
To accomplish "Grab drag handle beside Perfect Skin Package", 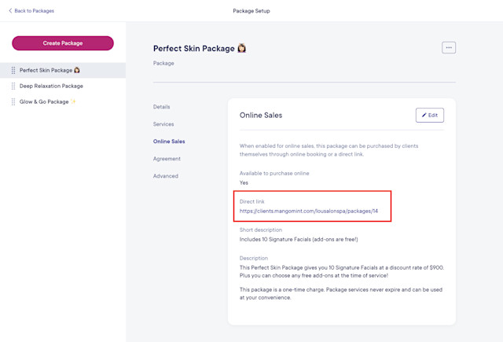I will 13,70.
